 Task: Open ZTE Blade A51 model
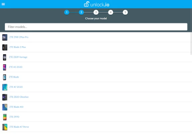pos(16,107)
